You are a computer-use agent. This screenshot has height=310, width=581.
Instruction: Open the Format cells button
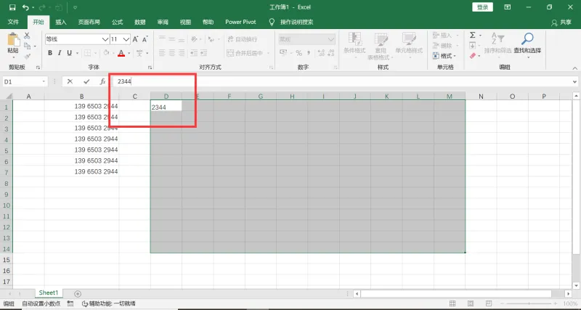(444, 56)
